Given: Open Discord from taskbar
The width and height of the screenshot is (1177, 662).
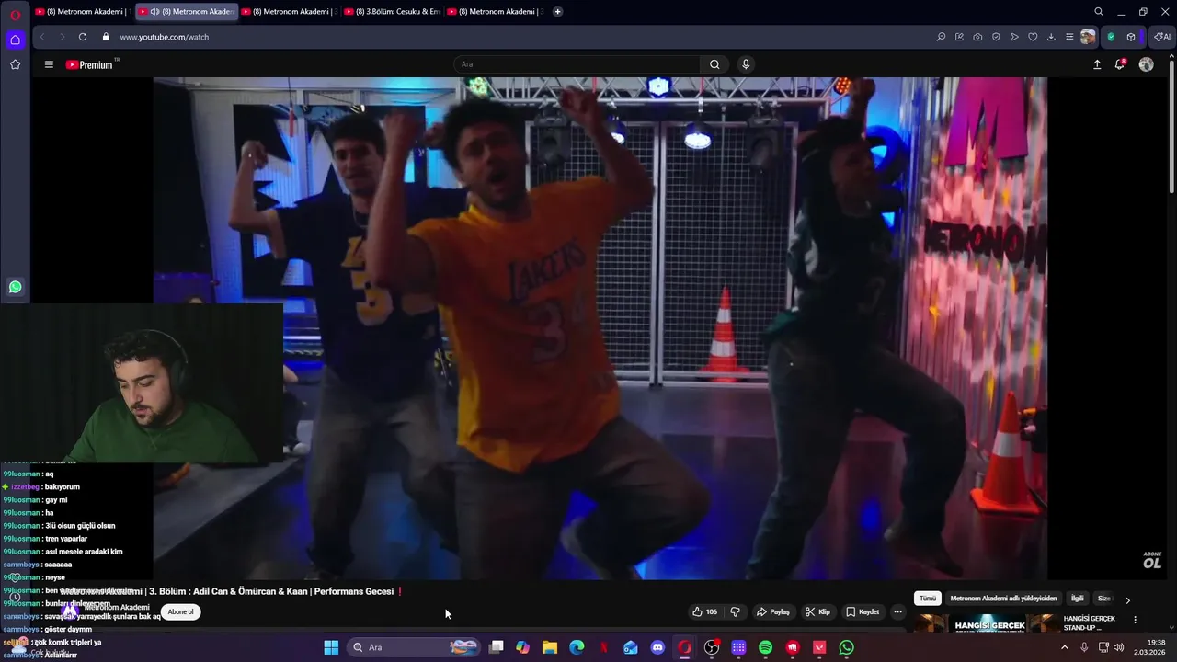Looking at the screenshot, I should pyautogui.click(x=657, y=647).
